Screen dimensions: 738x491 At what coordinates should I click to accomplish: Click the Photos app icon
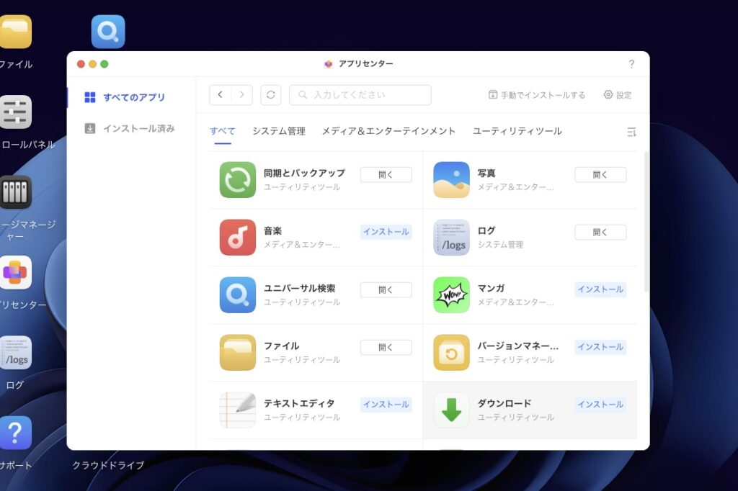451,180
